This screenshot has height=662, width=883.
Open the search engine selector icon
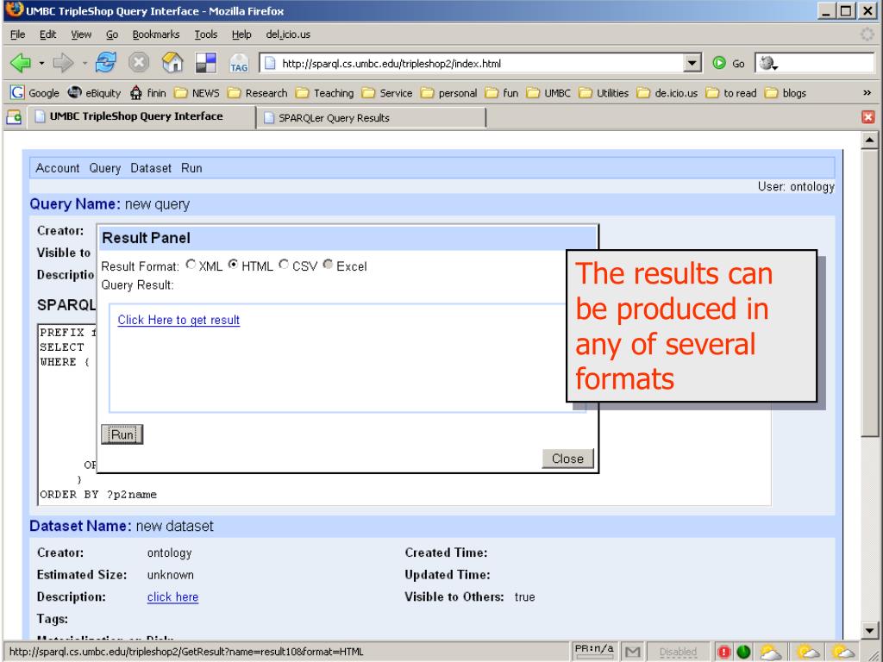[x=767, y=63]
